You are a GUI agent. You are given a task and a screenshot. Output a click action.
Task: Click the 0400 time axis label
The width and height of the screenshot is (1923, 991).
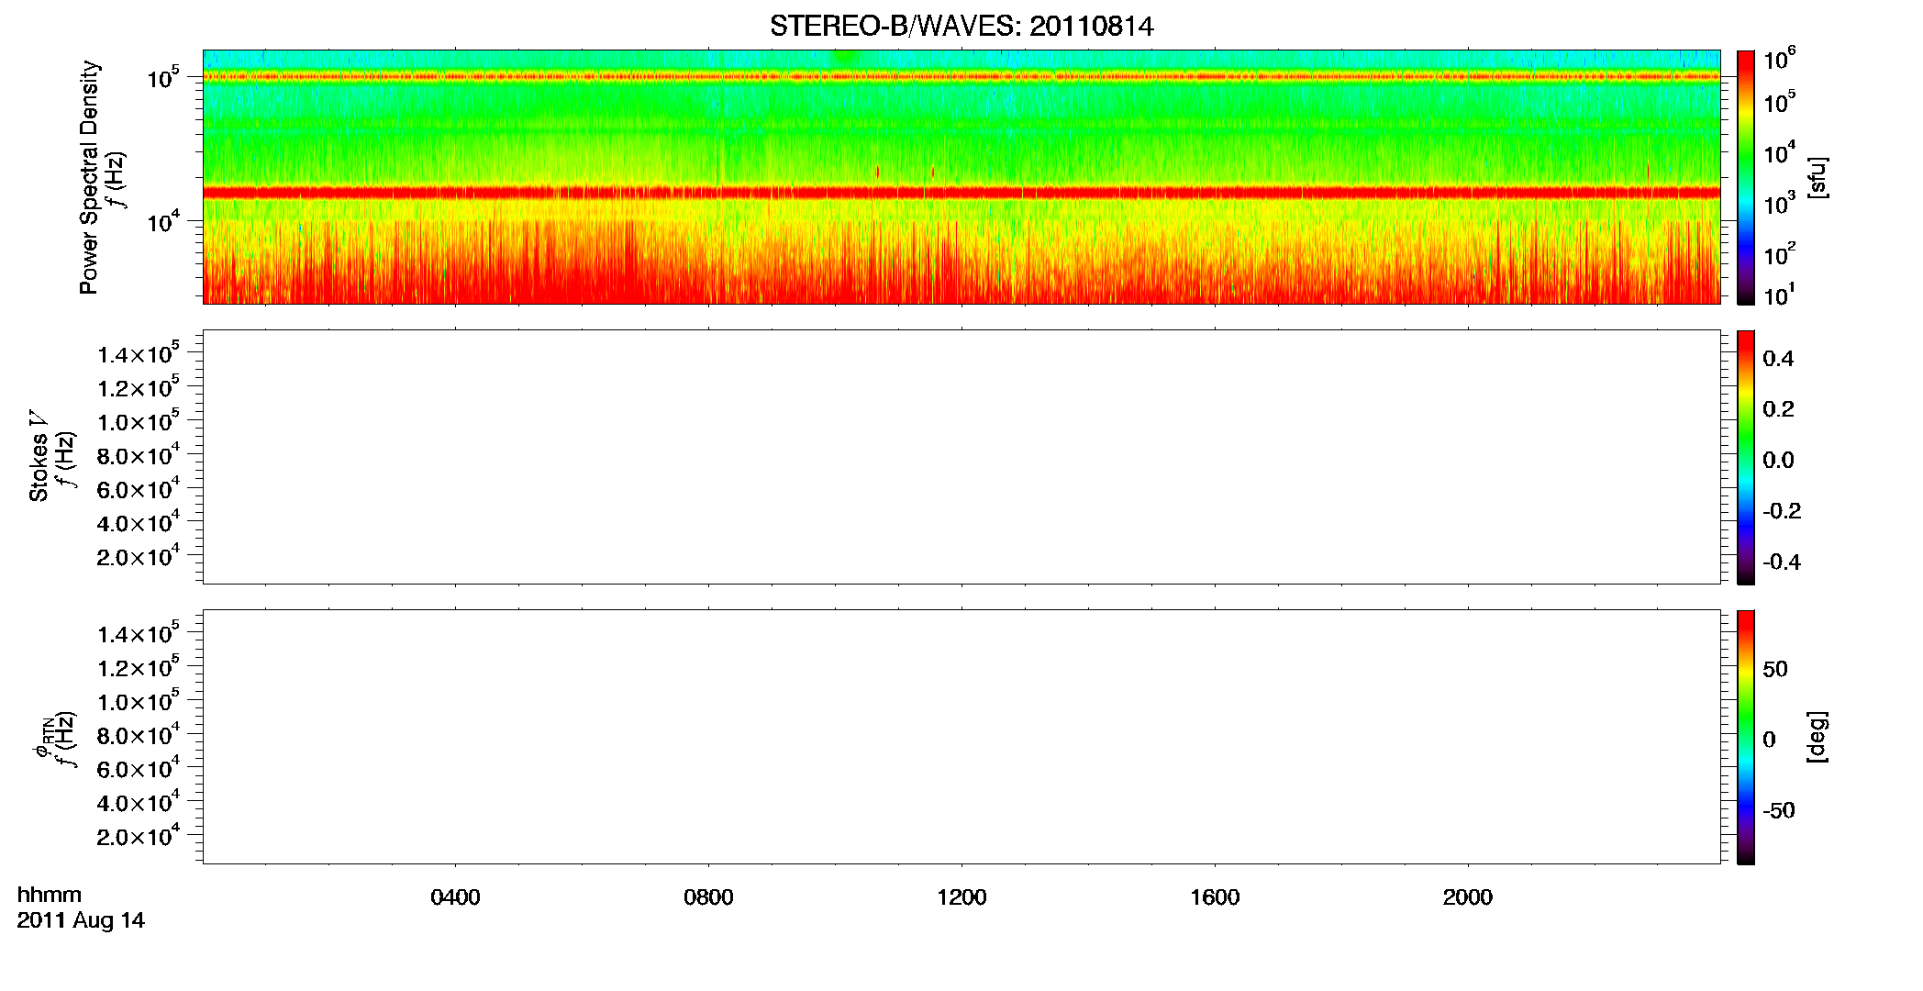pos(455,897)
